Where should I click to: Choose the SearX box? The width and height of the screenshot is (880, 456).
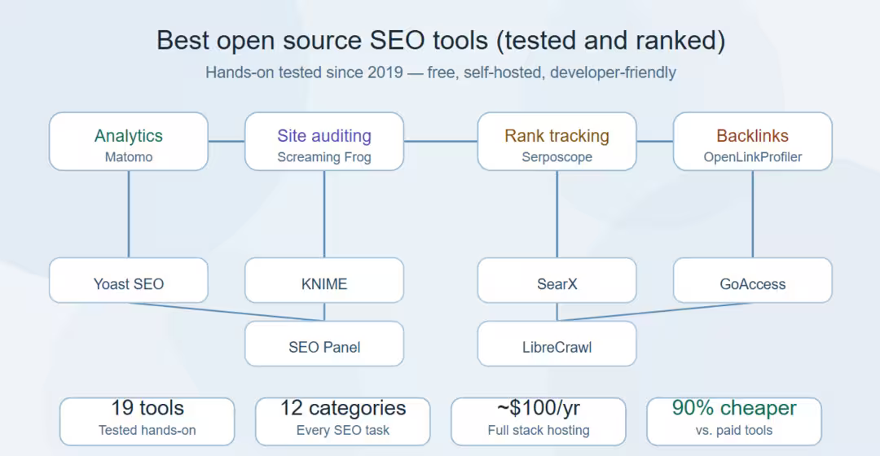(x=557, y=280)
